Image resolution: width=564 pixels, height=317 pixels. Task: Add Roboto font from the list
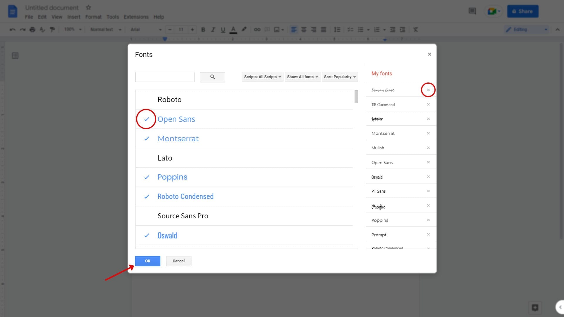244,100
